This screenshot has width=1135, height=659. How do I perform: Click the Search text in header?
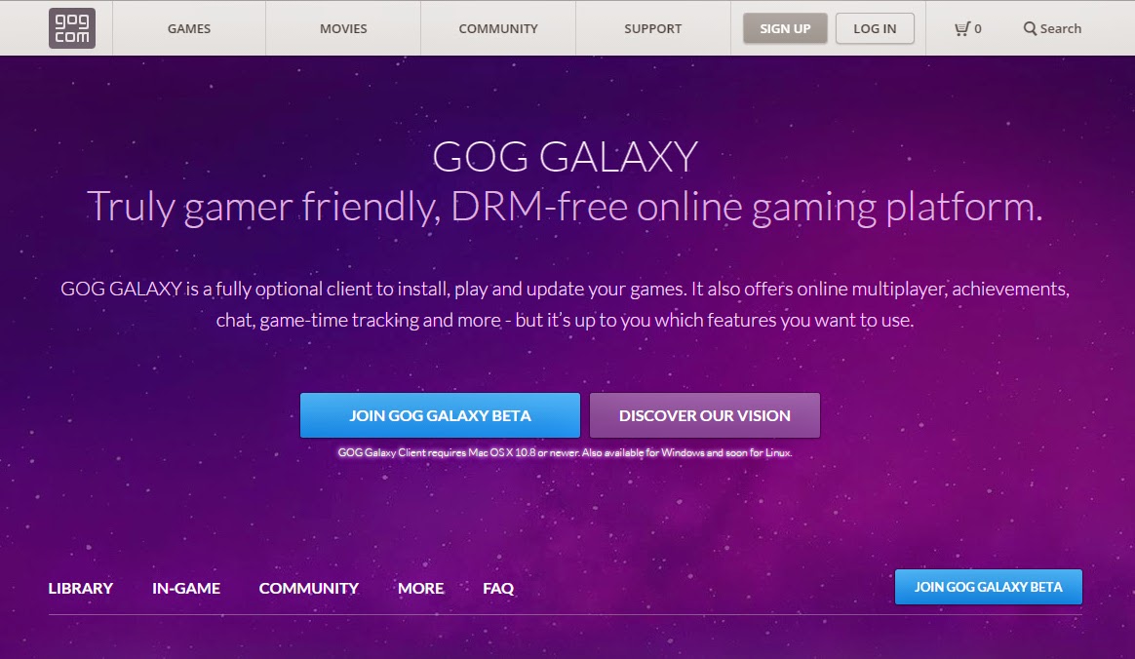(x=1061, y=29)
